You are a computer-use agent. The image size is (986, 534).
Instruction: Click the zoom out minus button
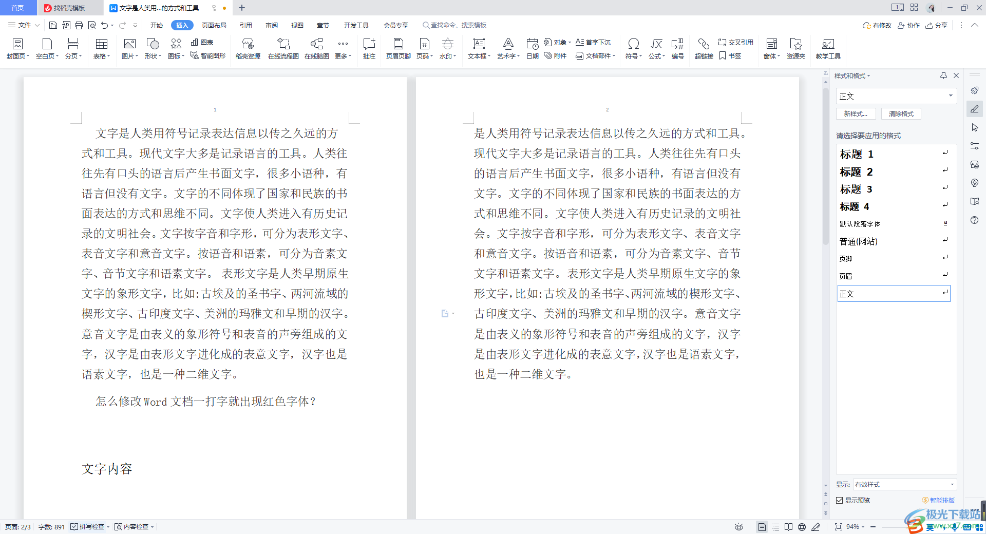tap(873, 527)
